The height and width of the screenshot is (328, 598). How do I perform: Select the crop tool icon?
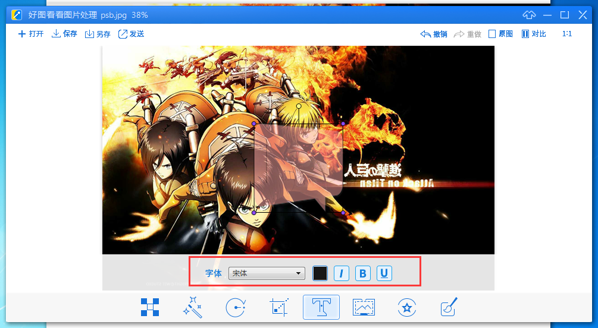click(x=279, y=307)
